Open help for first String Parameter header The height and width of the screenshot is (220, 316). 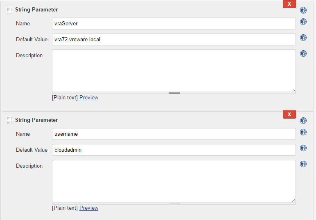click(303, 10)
